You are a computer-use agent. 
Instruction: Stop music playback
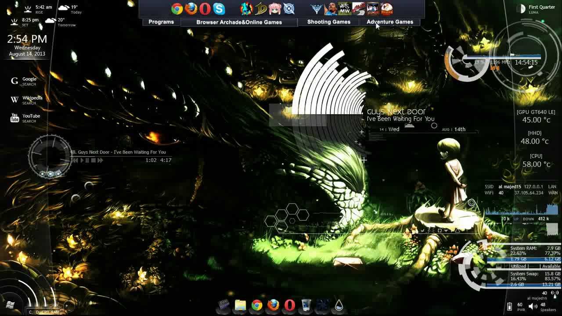click(93, 161)
